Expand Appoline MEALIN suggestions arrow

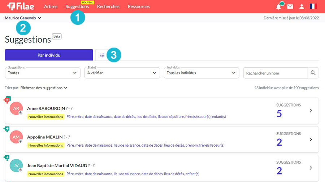(311, 139)
